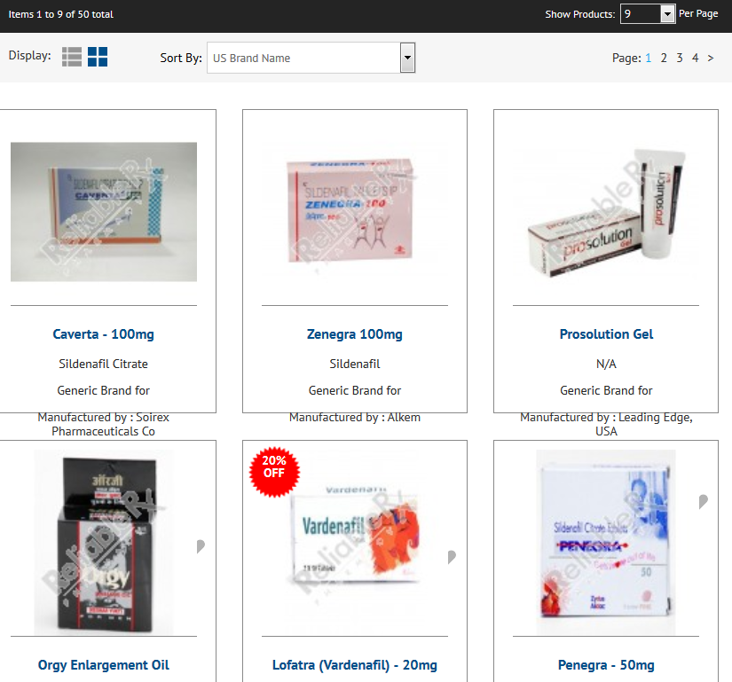Switch to grid display view
732x682 pixels.
[98, 57]
